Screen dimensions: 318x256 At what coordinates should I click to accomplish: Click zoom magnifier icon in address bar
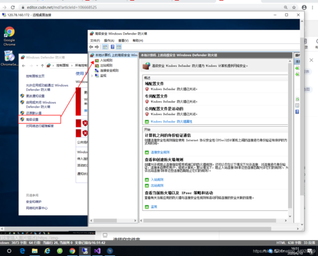(x=286, y=8)
